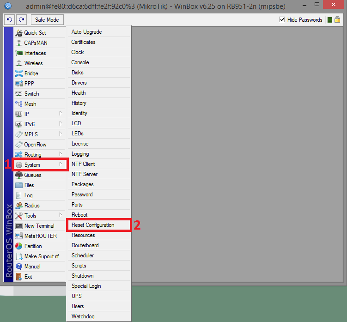Click the green traffic indicator icon

pos(330,20)
